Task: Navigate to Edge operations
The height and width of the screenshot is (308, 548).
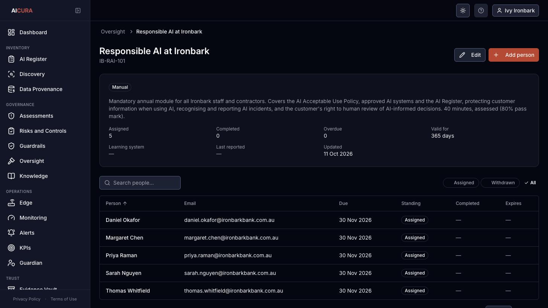Action: click(x=45, y=203)
